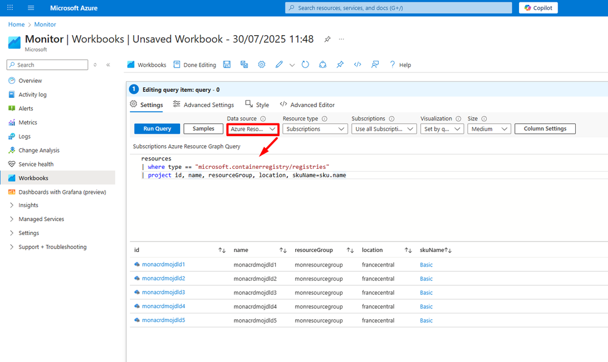Save the workbook with floppy icon

(227, 64)
